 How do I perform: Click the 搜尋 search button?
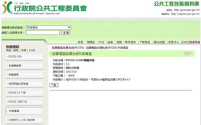coord(66,33)
